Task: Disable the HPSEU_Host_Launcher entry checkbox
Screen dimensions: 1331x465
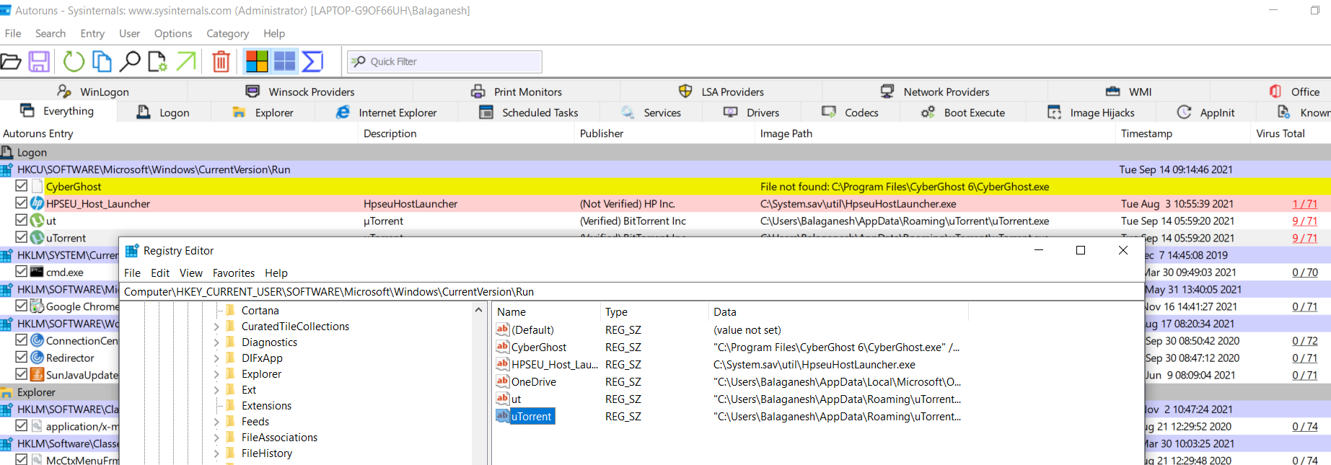Action: 22,203
